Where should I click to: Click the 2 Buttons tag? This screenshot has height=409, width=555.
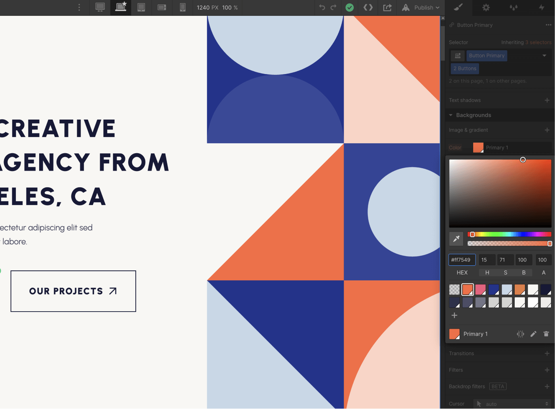465,68
